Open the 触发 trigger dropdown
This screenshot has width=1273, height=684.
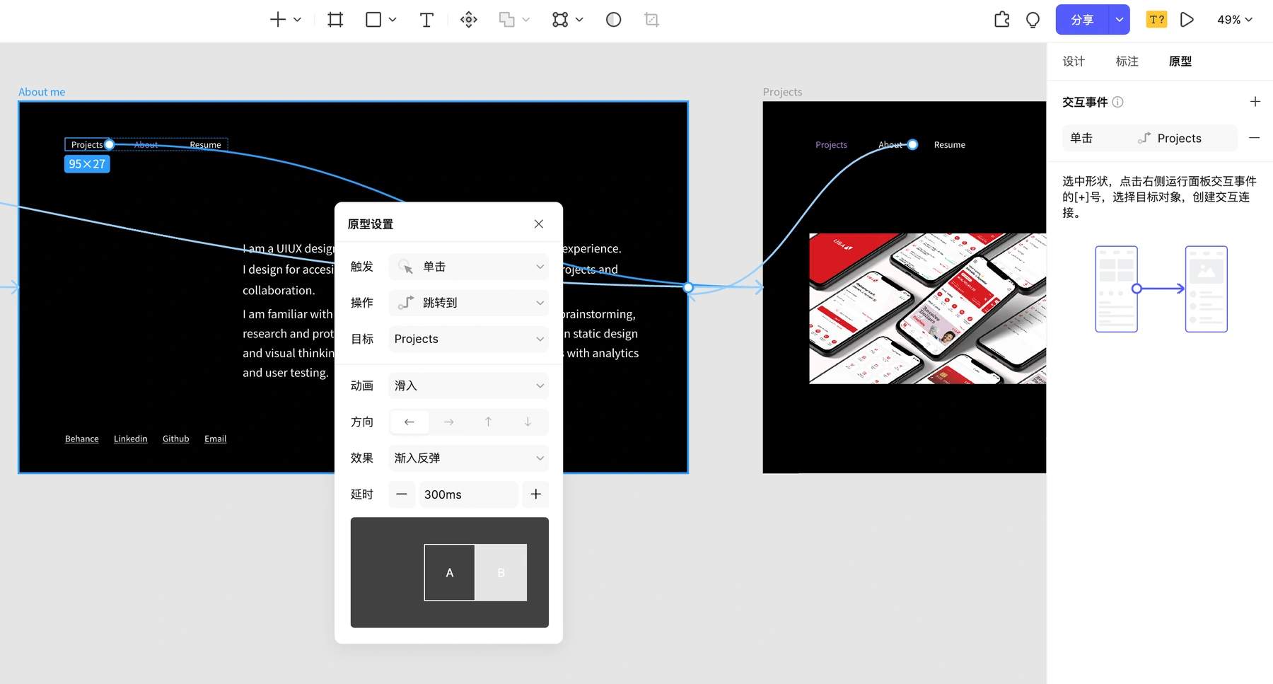click(x=469, y=267)
